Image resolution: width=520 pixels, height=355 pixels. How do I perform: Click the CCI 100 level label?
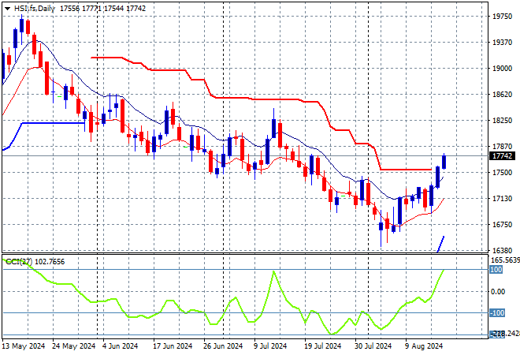(x=496, y=269)
